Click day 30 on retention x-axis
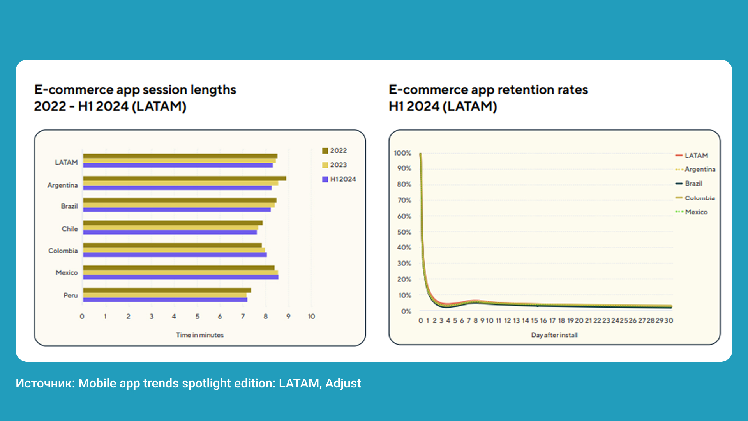Screen dimensions: 748x421 click(669, 321)
